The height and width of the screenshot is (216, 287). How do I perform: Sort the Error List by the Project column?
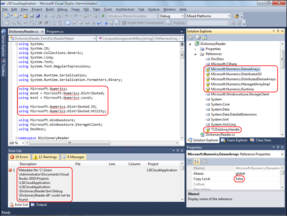point(163,164)
